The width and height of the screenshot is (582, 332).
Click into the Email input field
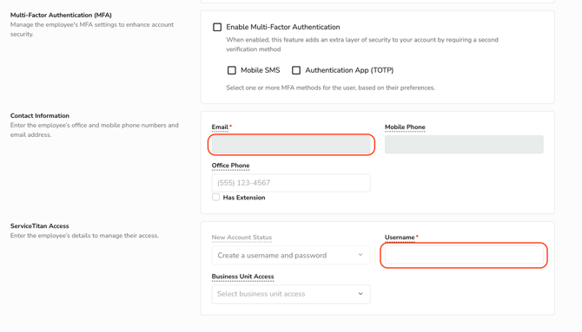tap(291, 145)
